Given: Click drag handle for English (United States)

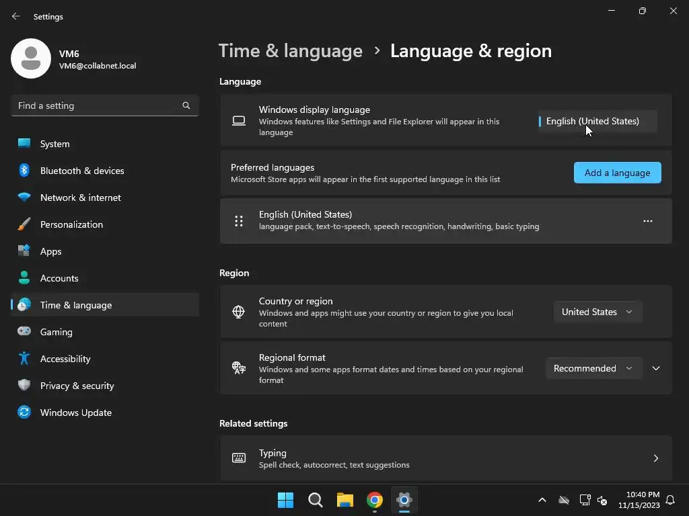Looking at the screenshot, I should [x=239, y=221].
